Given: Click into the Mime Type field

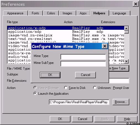Looking at the screenshot, I should coord(83,57).
